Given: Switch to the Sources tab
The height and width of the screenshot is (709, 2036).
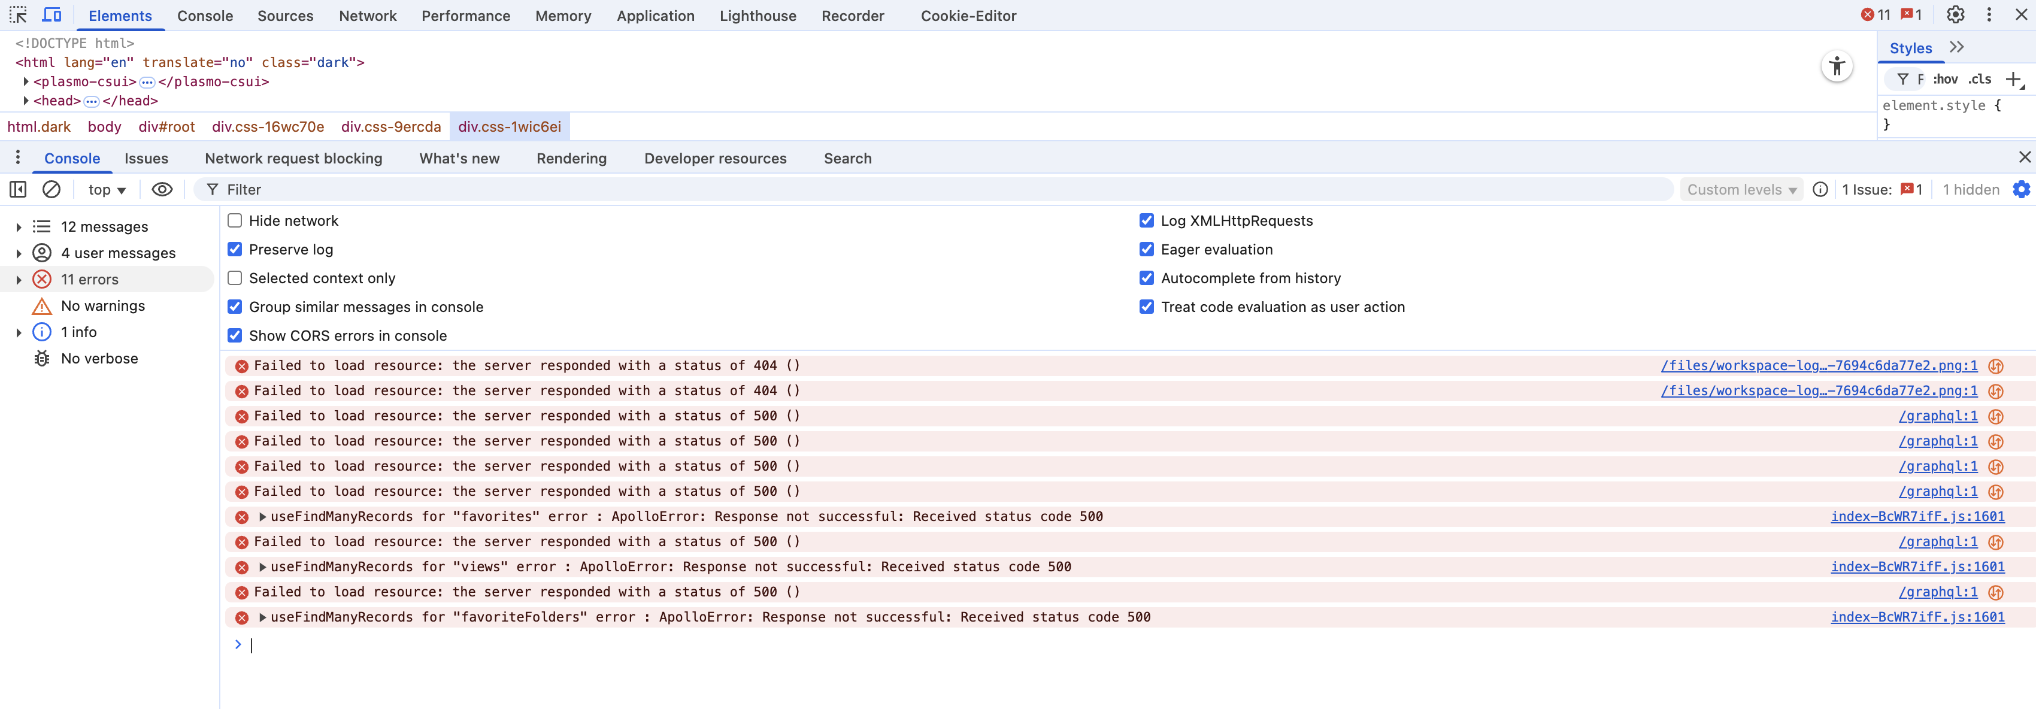Looking at the screenshot, I should tap(285, 16).
